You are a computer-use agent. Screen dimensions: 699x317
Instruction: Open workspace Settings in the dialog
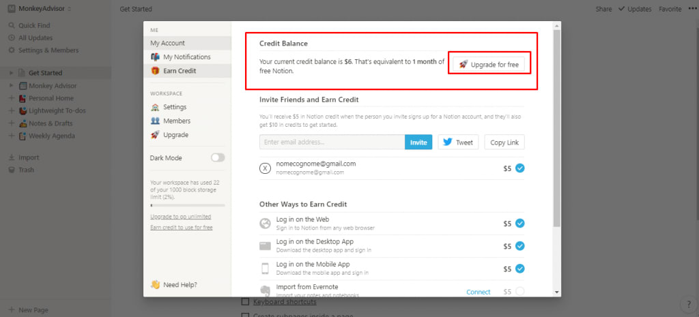pos(187,107)
